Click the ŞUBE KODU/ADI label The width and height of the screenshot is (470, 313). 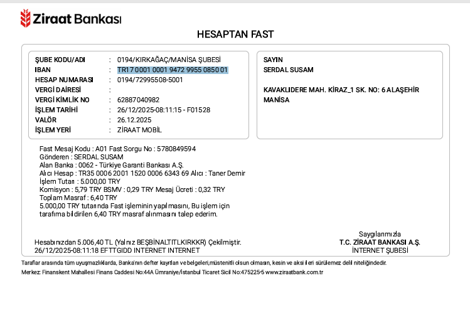(x=60, y=60)
